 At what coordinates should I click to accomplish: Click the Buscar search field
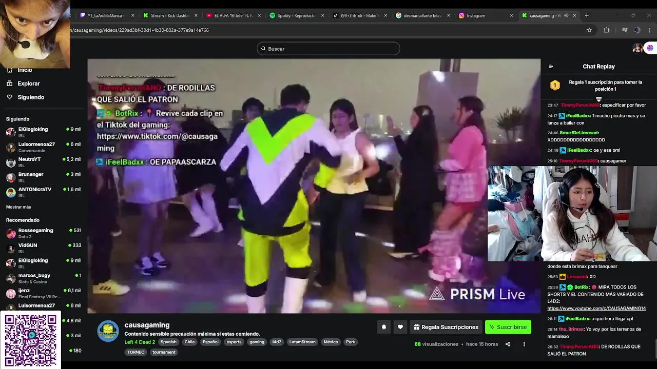(x=328, y=49)
